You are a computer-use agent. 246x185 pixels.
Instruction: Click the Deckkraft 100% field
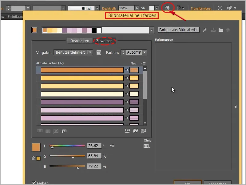click(x=126, y=8)
